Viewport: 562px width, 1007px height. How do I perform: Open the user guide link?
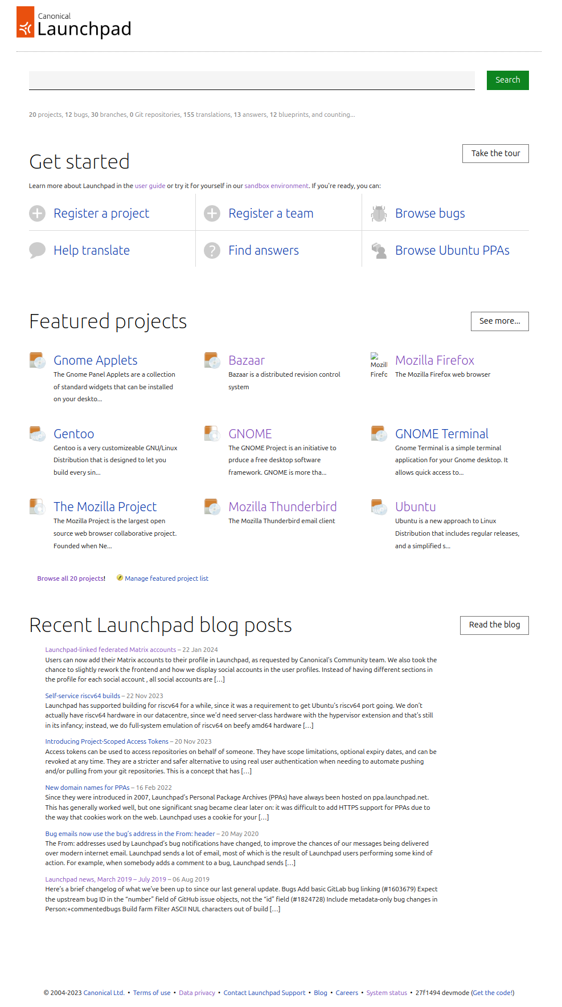tap(150, 186)
